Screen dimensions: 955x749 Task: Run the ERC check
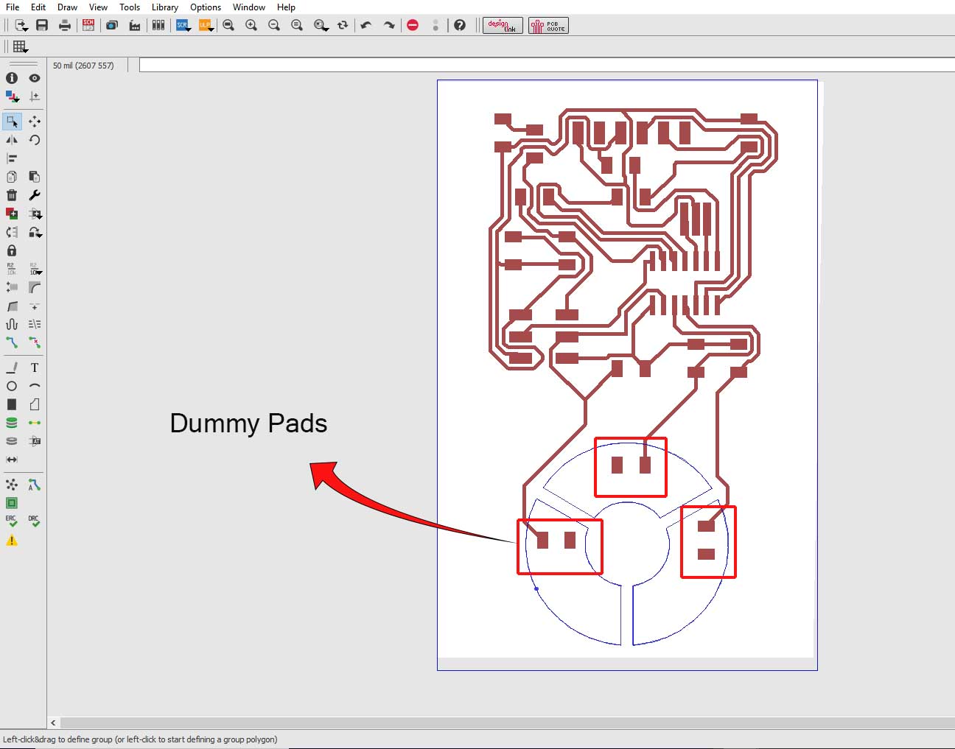point(12,521)
